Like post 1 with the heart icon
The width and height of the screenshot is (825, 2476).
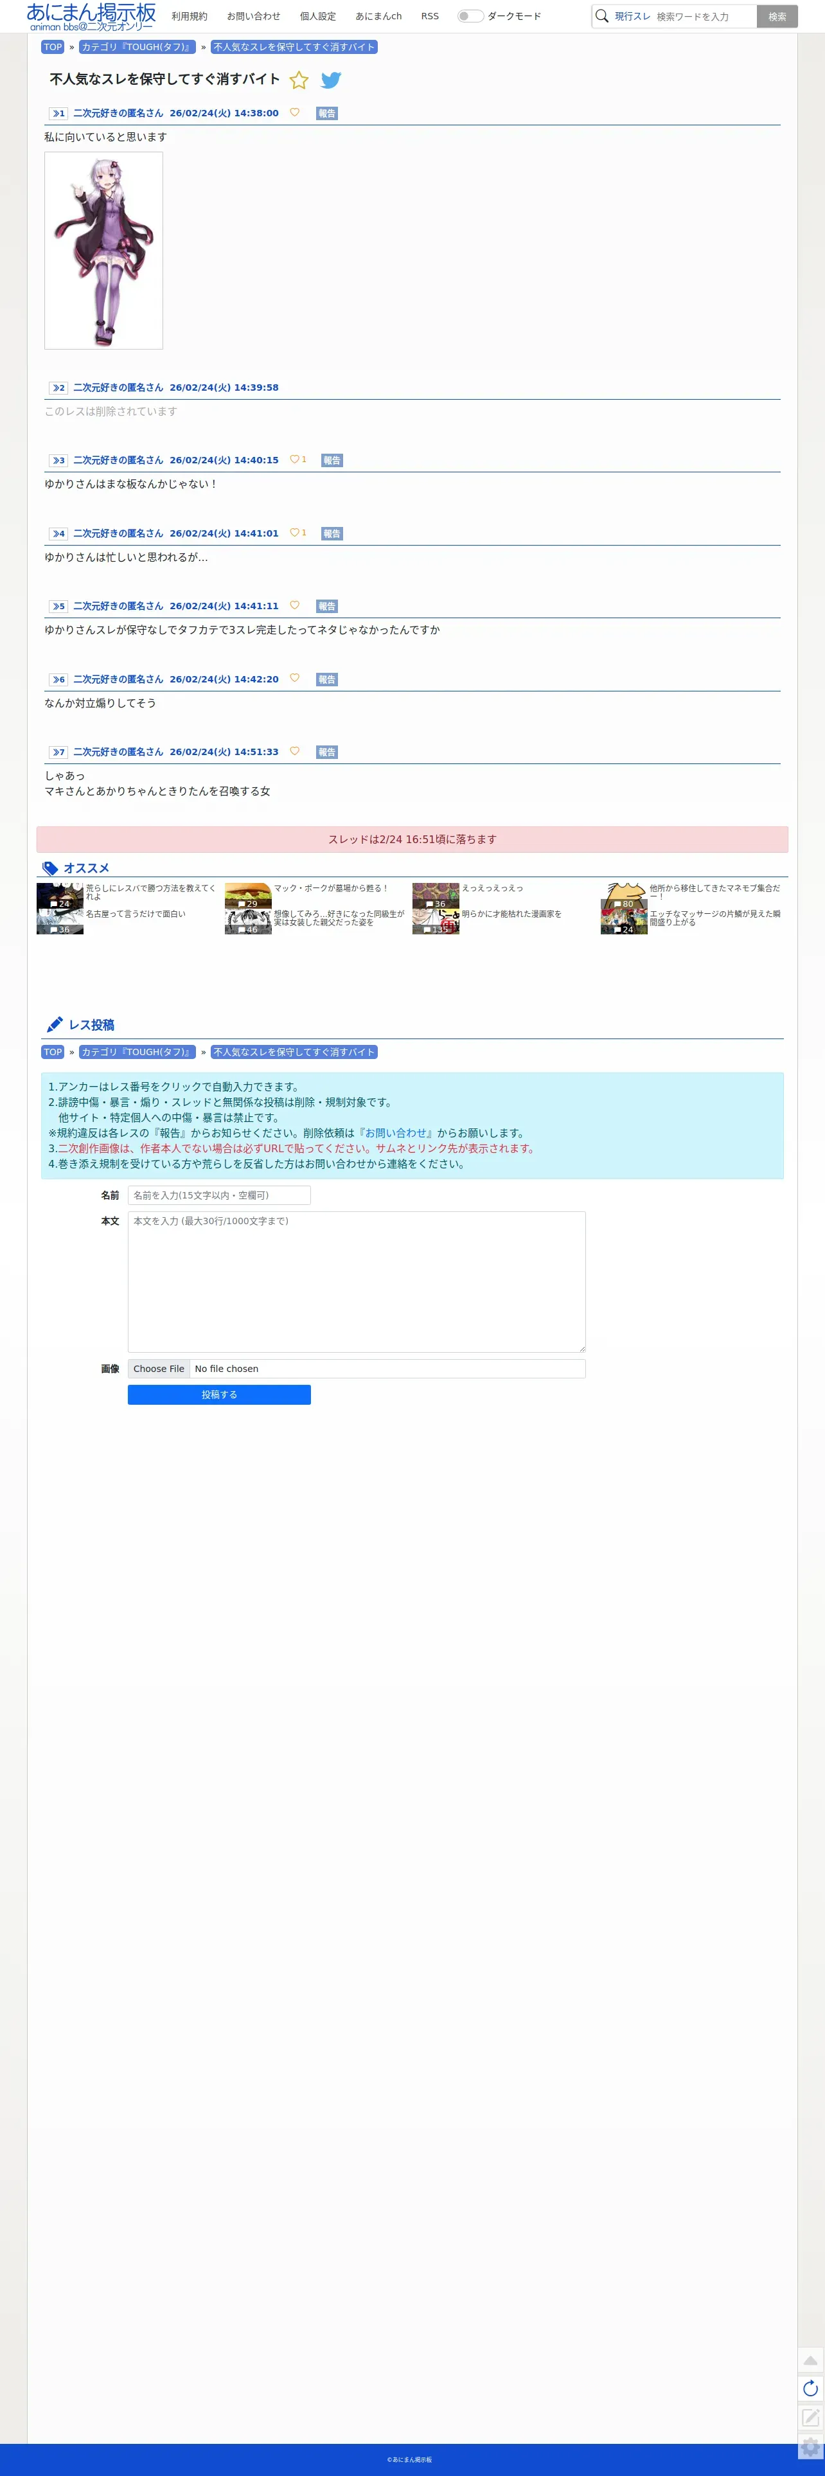(x=294, y=112)
